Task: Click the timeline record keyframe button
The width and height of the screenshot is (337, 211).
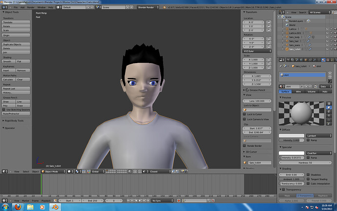Action: pyautogui.click(x=178, y=200)
